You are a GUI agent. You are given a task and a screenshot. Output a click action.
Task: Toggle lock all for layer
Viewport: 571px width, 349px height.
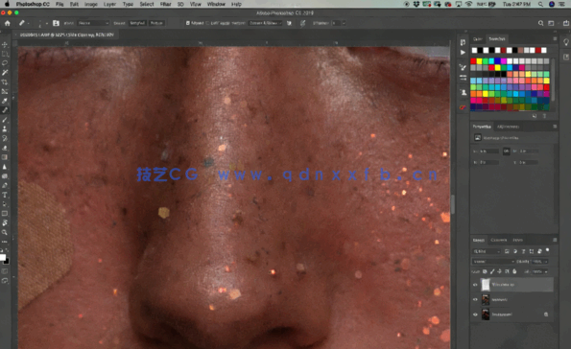click(514, 271)
